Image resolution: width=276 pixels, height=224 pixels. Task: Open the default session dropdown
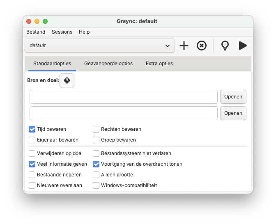coord(100,46)
